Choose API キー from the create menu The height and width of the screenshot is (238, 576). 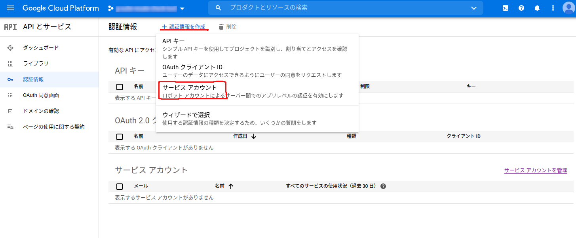257,49
